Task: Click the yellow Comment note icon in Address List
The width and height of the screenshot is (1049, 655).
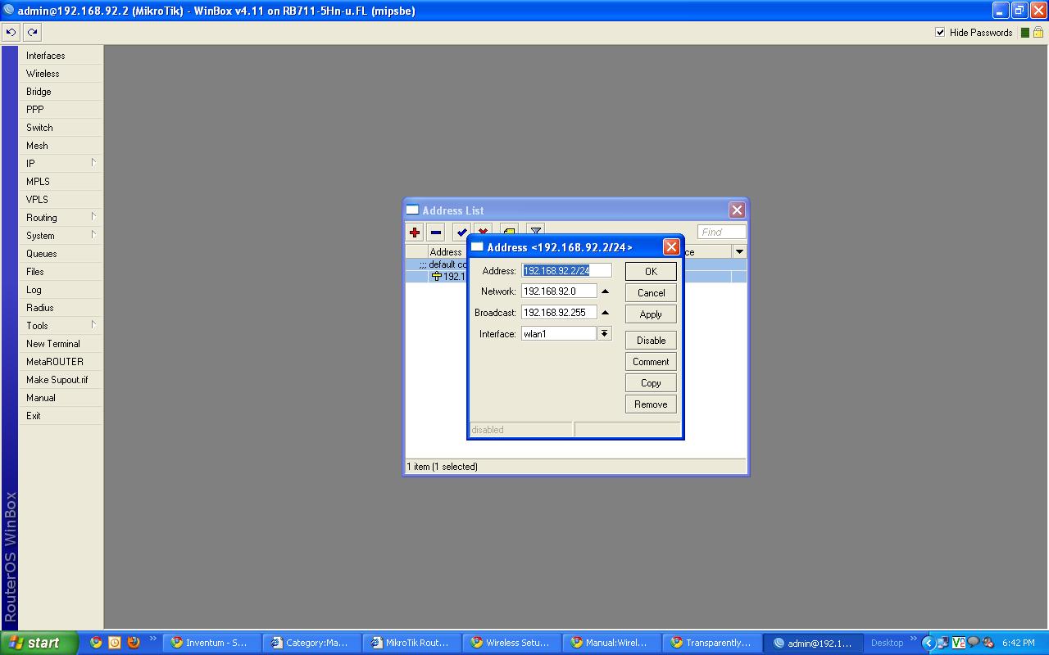Action: 509,230
